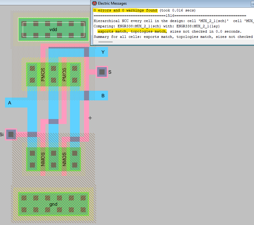Click the Electric Messages window icon
Screen dimensions: 254x225
[94, 3]
